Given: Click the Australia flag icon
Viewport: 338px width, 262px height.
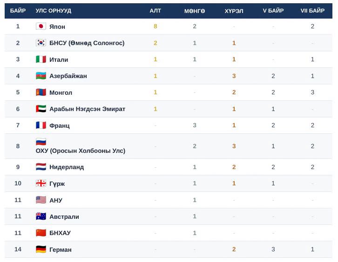Looking at the screenshot, I should 41,216.
